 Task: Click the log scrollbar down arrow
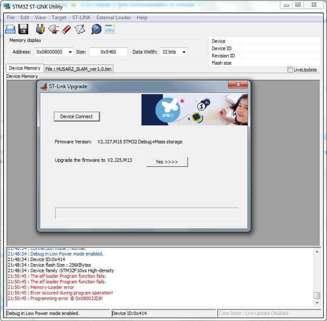[317, 303]
